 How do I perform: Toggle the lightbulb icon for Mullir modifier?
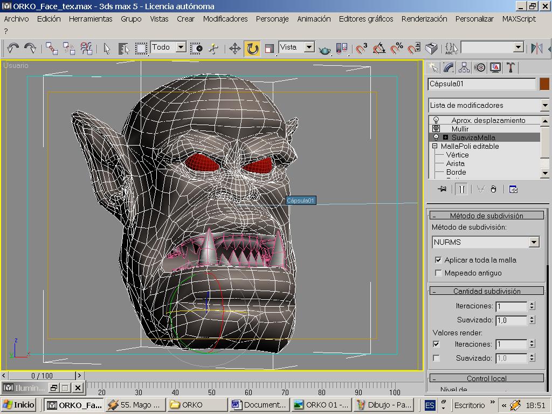436,129
